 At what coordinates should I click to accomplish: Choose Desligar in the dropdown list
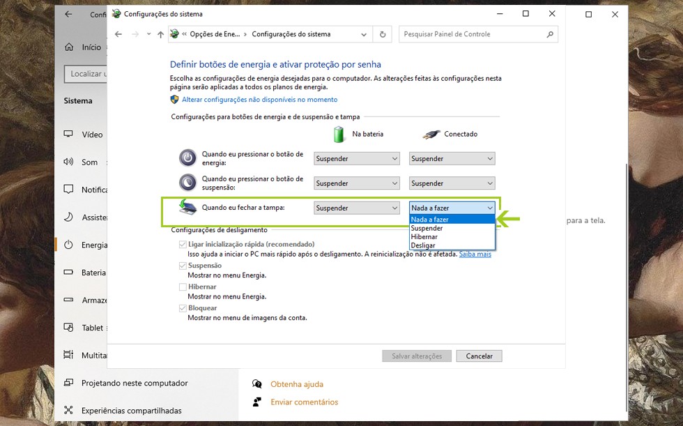423,245
